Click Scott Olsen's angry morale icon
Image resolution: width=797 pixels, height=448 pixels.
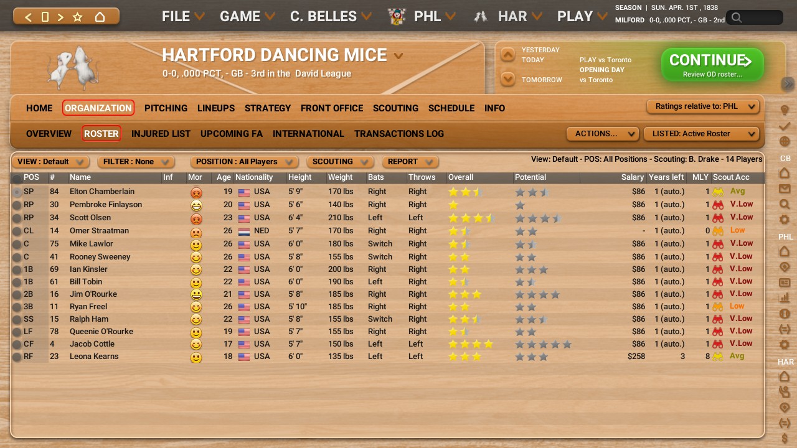point(196,219)
